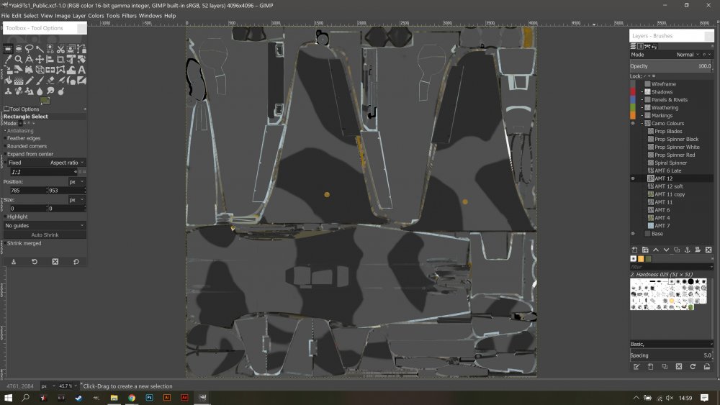Click the Auto Shrink button
This screenshot has width=720, height=405.
click(x=44, y=235)
